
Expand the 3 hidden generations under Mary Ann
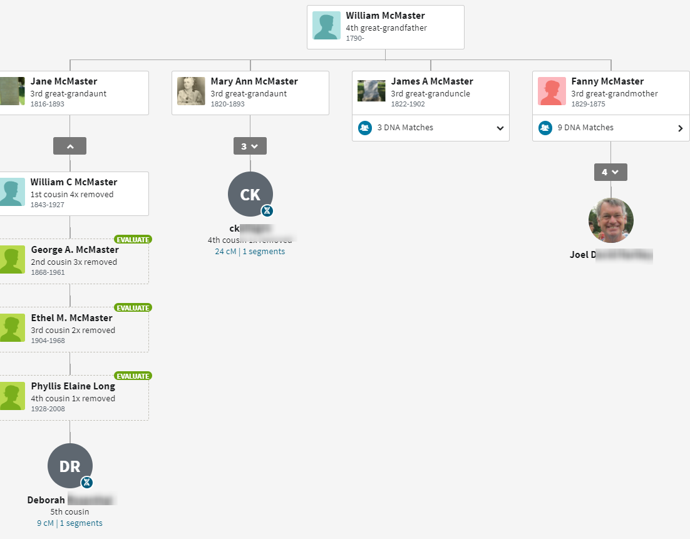click(x=250, y=146)
